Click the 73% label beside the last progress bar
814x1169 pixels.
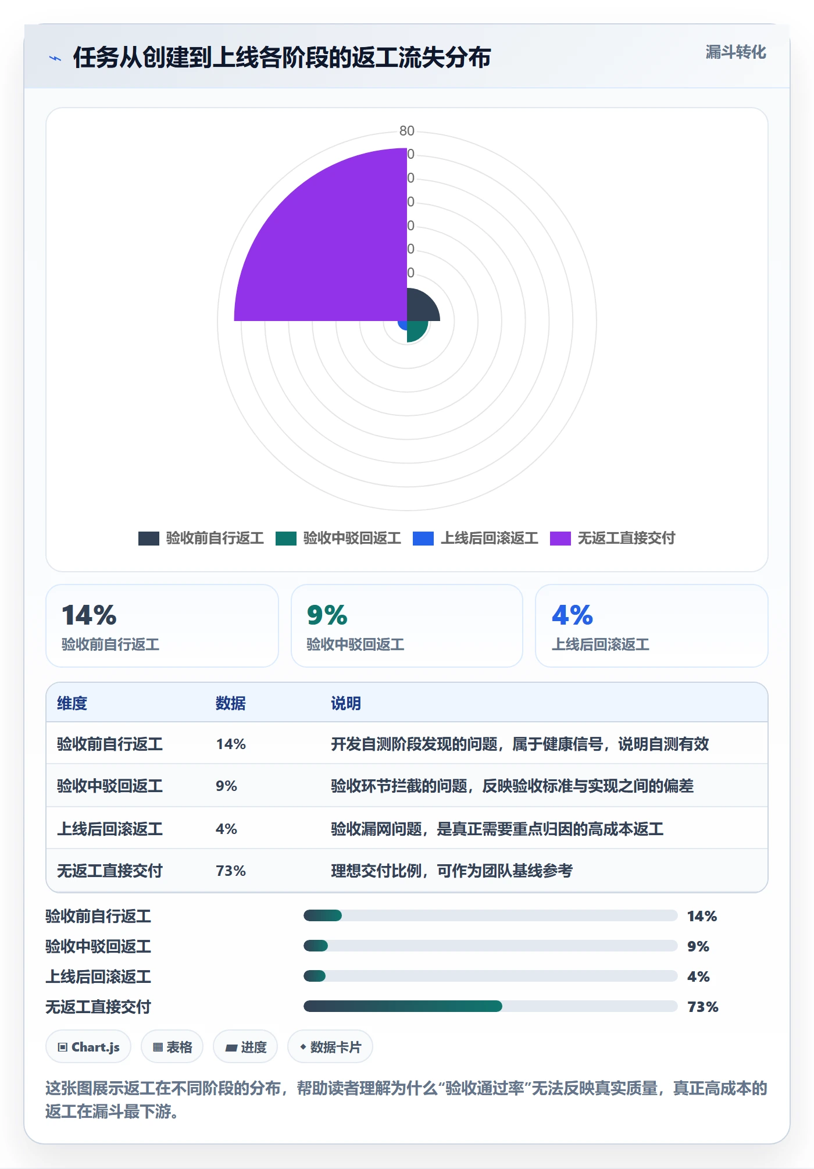click(x=703, y=1007)
